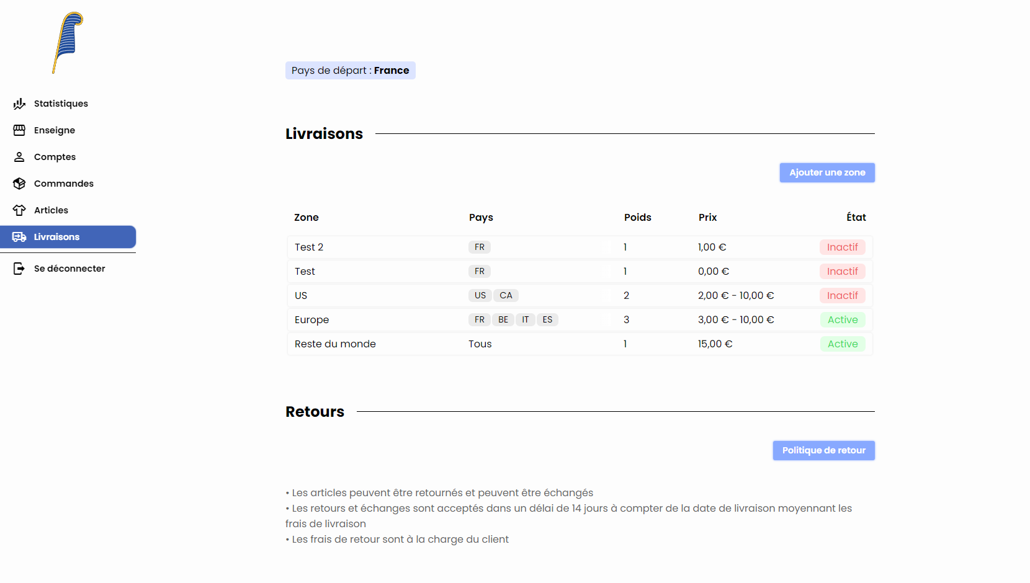
Task: Switch the US zone from Inactif to active
Action: click(x=843, y=295)
